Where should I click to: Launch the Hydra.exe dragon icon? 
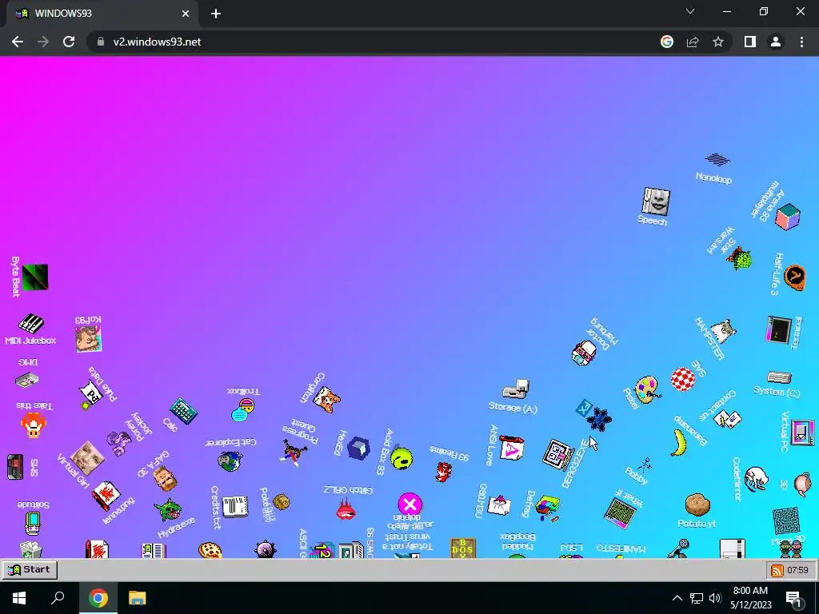pos(168,510)
